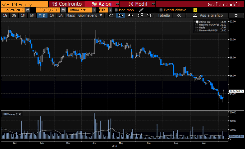Select the bar chart type icon
Screen dimensions: 245x149
[x=130, y=15]
